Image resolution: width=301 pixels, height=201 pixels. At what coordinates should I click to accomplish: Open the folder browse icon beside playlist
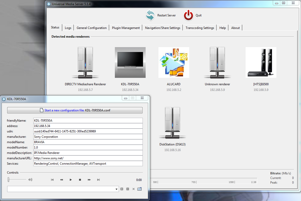139,189
